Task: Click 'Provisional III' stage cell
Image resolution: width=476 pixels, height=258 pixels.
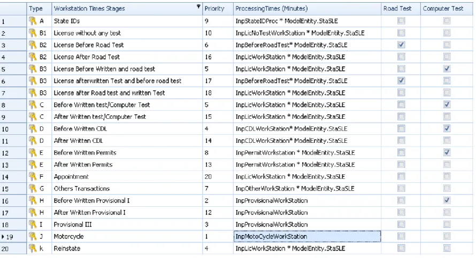Action: point(127,224)
